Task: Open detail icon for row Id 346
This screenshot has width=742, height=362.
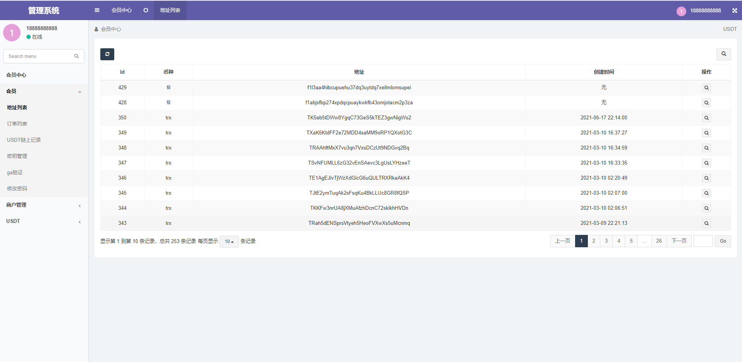Action: tap(706, 178)
